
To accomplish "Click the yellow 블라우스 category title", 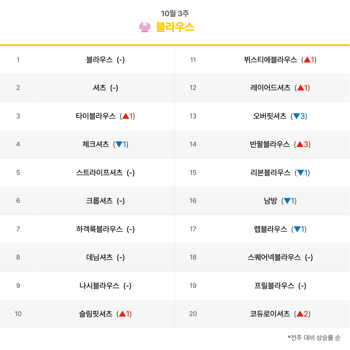I will point(175,27).
